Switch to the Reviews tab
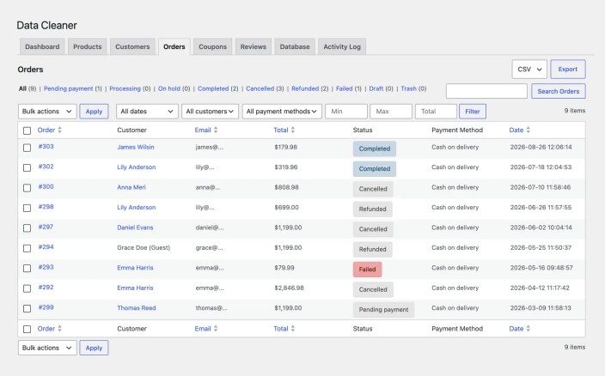The height and width of the screenshot is (376, 605). (x=254, y=46)
